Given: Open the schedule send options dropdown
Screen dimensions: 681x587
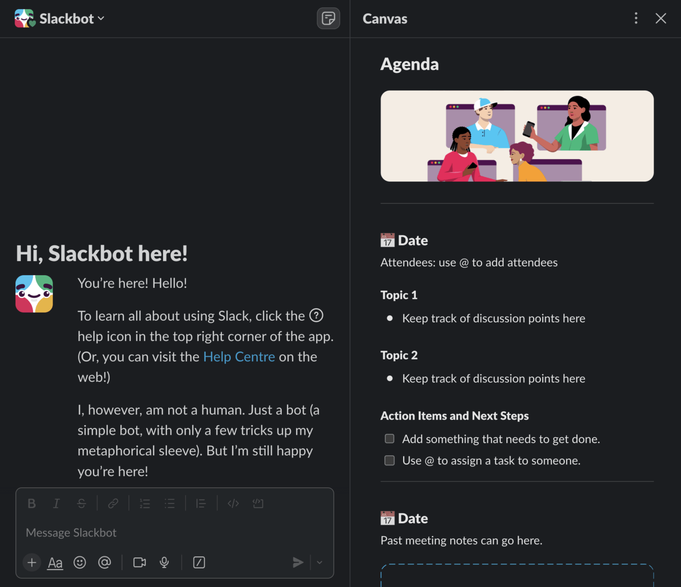Looking at the screenshot, I should coord(320,563).
